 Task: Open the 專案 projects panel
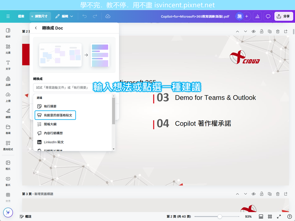click(8, 129)
